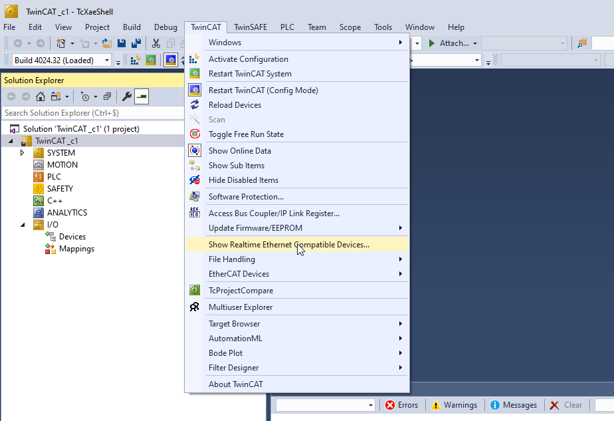
Task: Click the Attach... button
Action: pyautogui.click(x=453, y=43)
